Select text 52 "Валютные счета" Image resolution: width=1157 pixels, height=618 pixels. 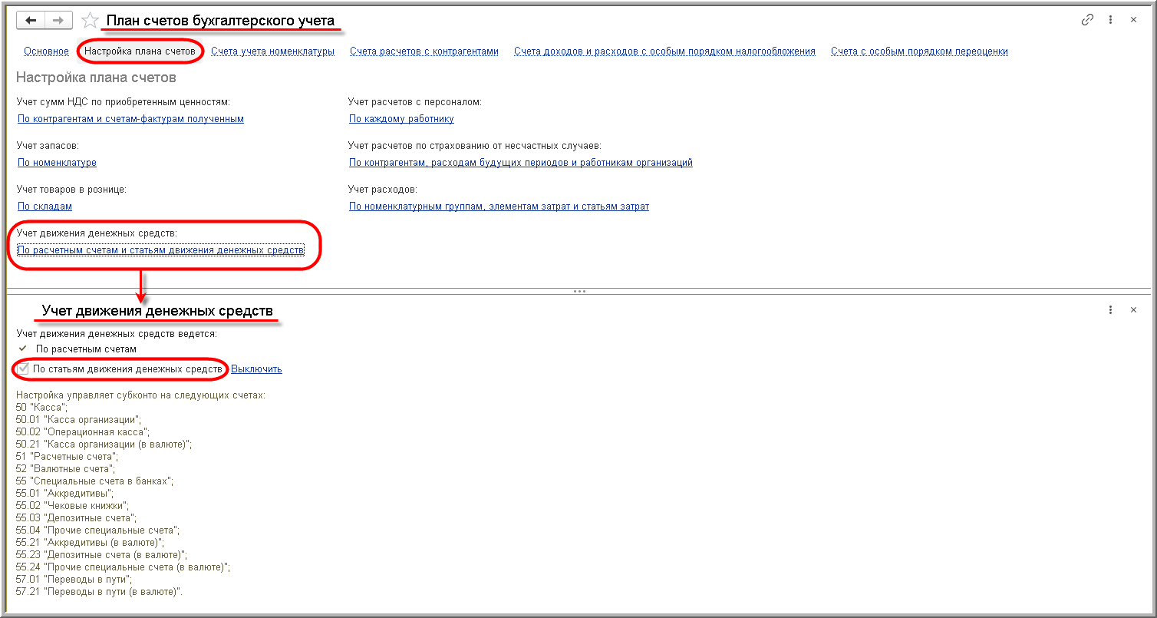coord(65,469)
